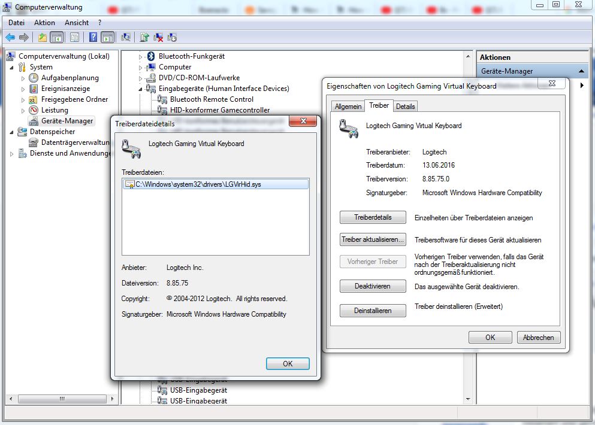Expand the Ereignisanzeige node
This screenshot has width=595, height=425.
coord(23,89)
